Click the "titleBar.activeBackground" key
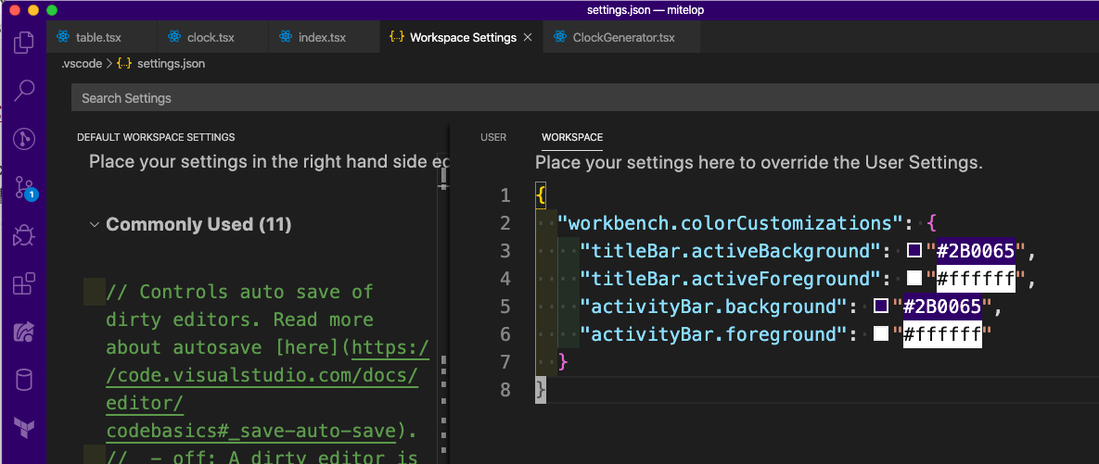This screenshot has width=1099, height=464. tap(729, 251)
